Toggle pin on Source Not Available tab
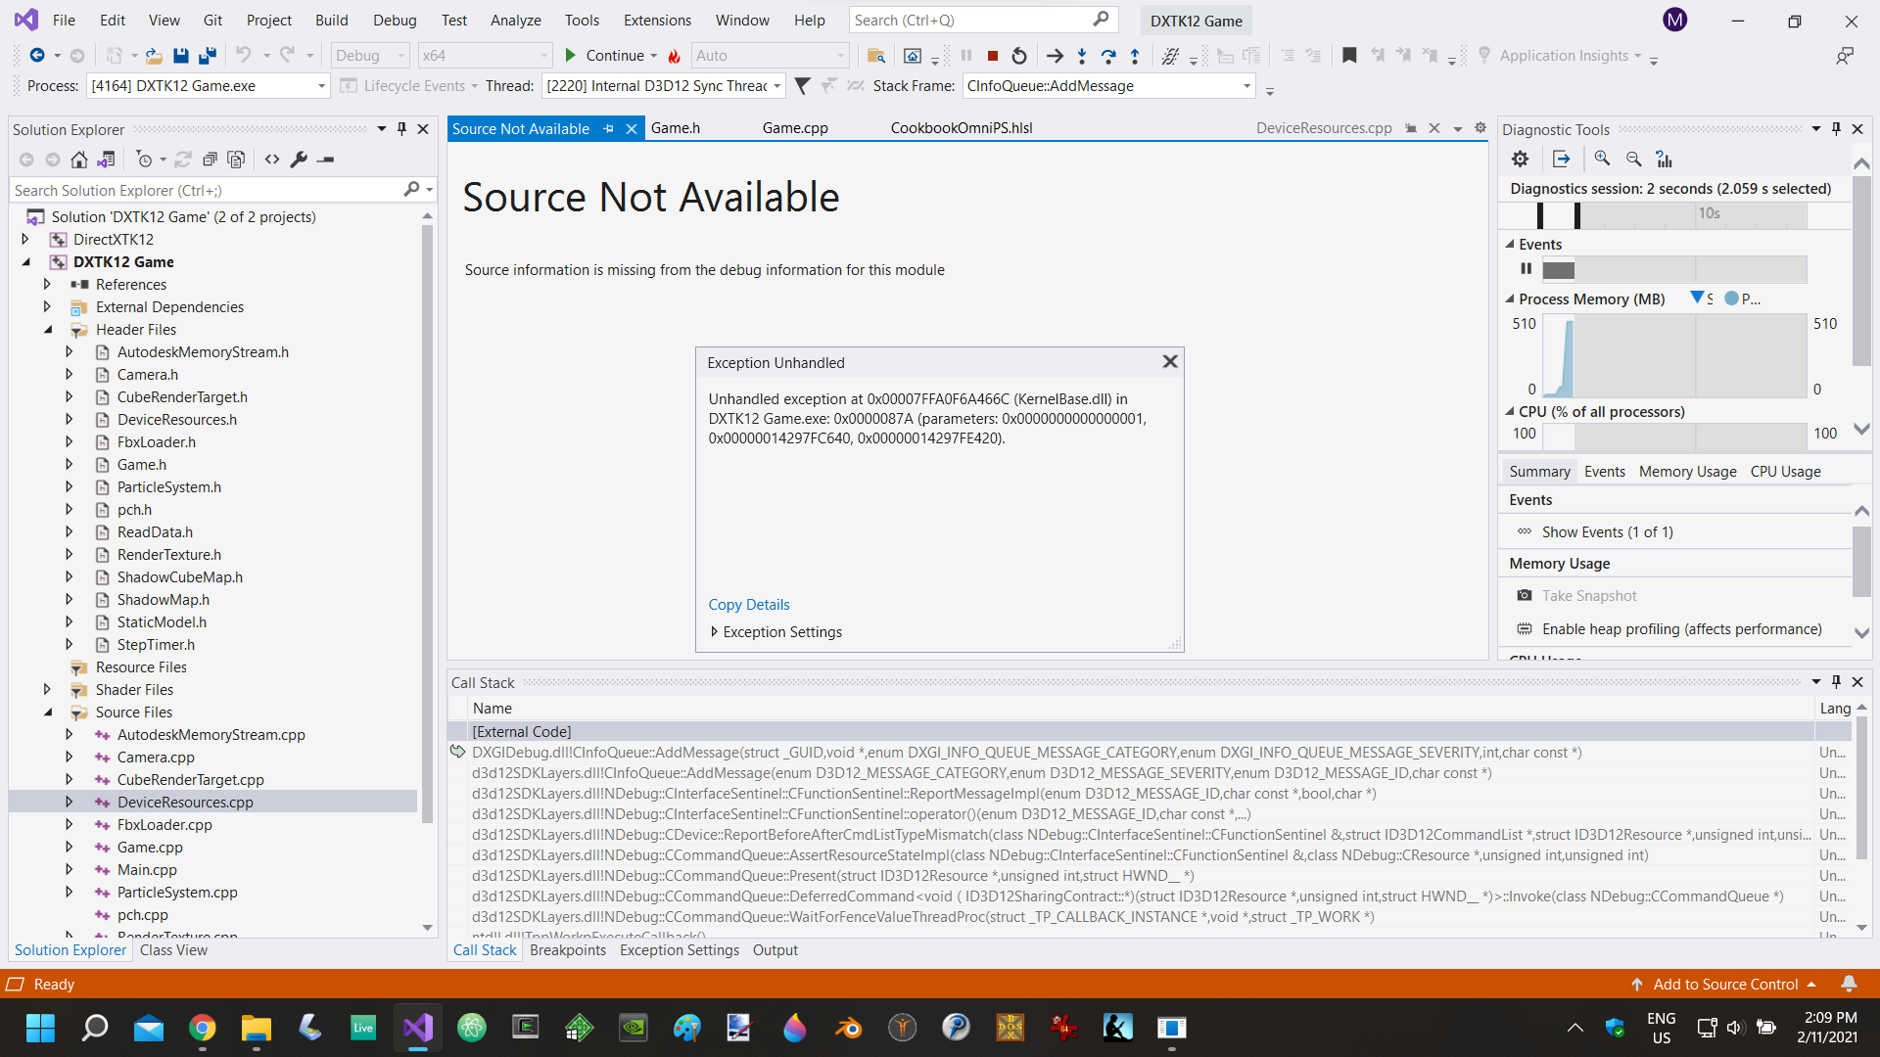Viewport: 1880px width, 1057px height. point(609,128)
